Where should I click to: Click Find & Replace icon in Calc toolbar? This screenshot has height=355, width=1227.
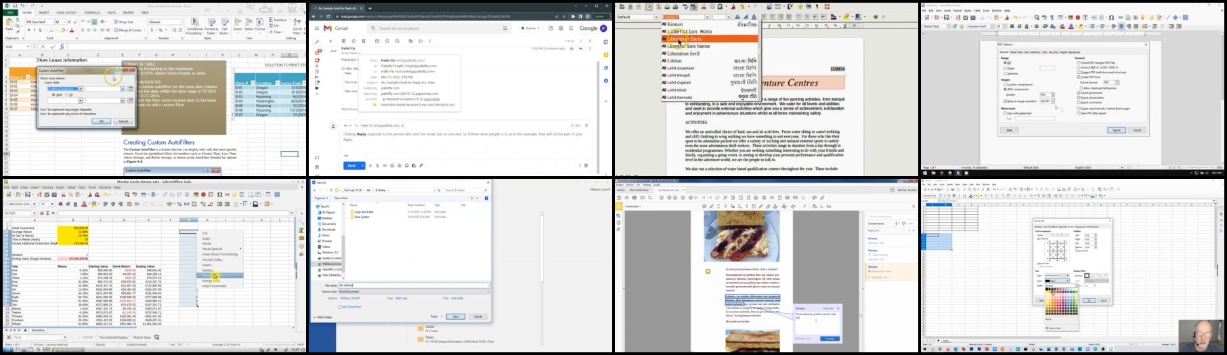[x=127, y=194]
